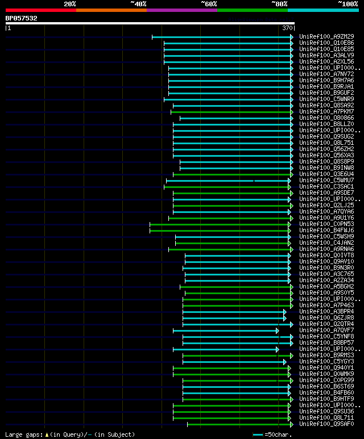The width and height of the screenshot is (364, 439).
Task: Select label UniRef100_Q9AV10
Action: pos(326,261)
